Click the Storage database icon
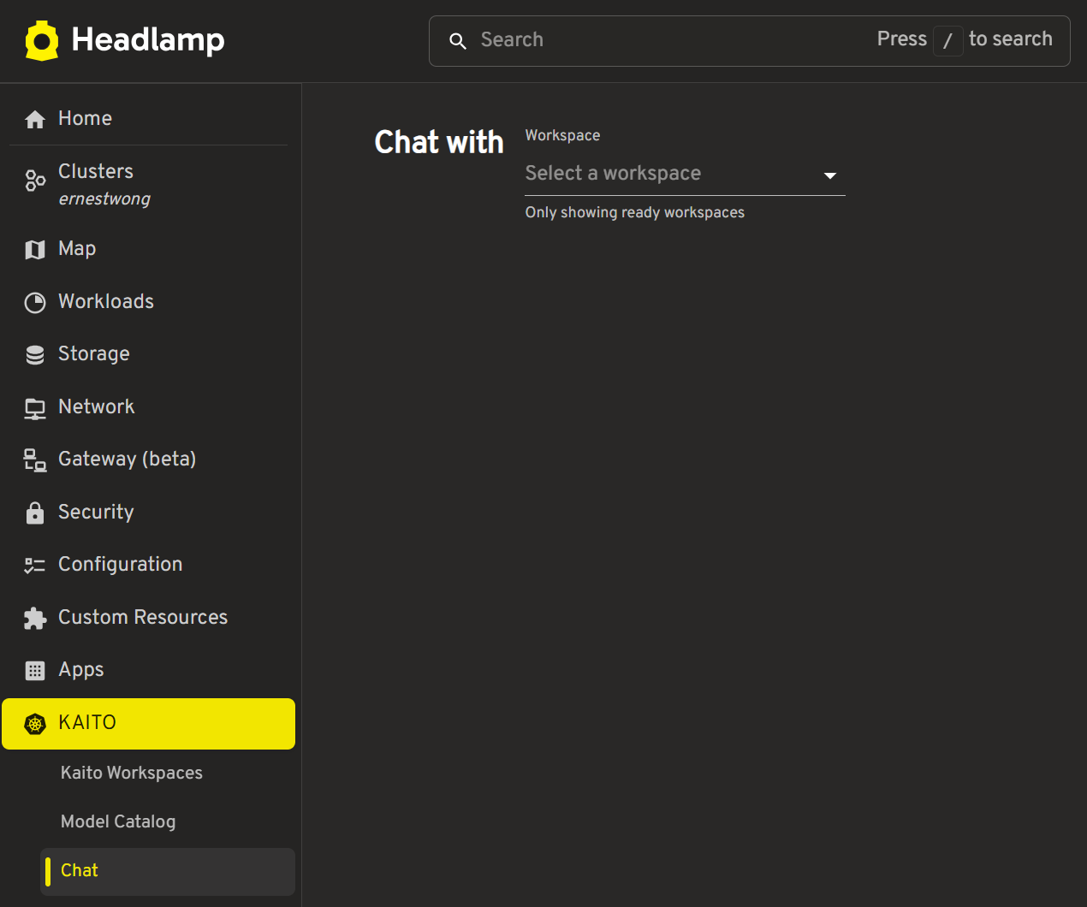1087x907 pixels. click(35, 355)
